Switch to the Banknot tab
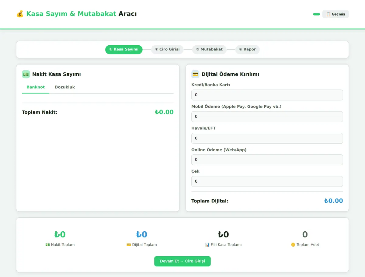This screenshot has width=365, height=277. [36, 87]
